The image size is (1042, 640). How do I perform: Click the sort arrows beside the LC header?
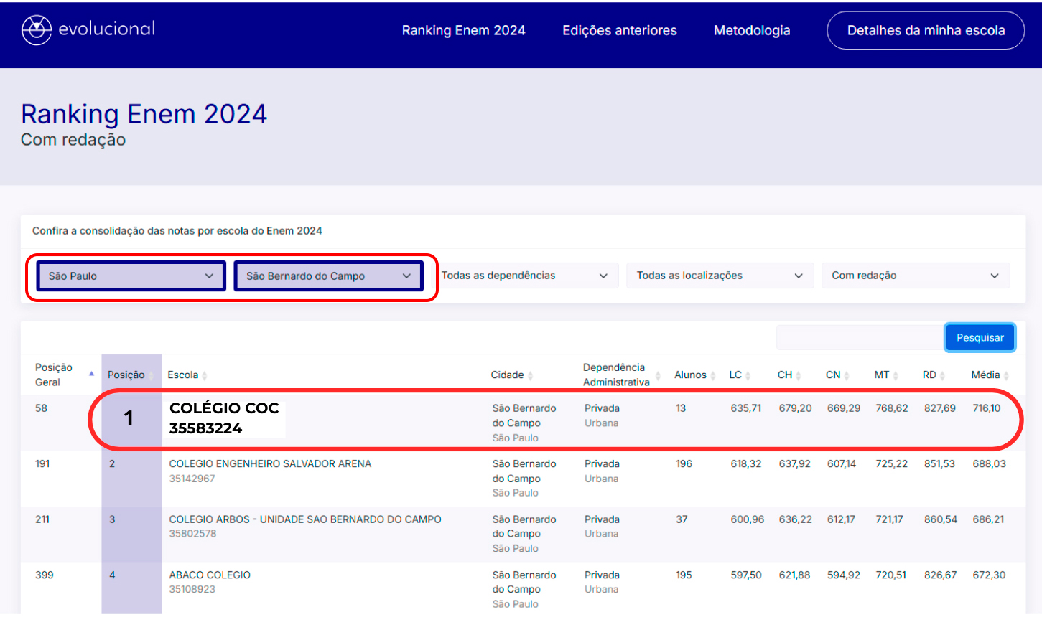click(748, 375)
